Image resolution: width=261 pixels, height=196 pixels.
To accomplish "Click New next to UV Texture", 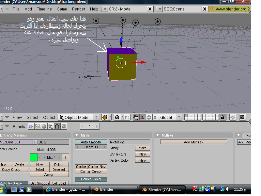I will pos(143,154).
